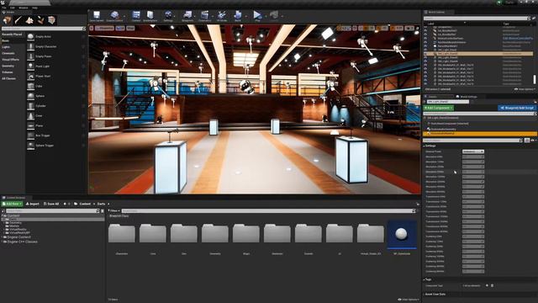Select the Foliage mode icon
This screenshot has width=538, height=303.
pyautogui.click(x=40, y=20)
